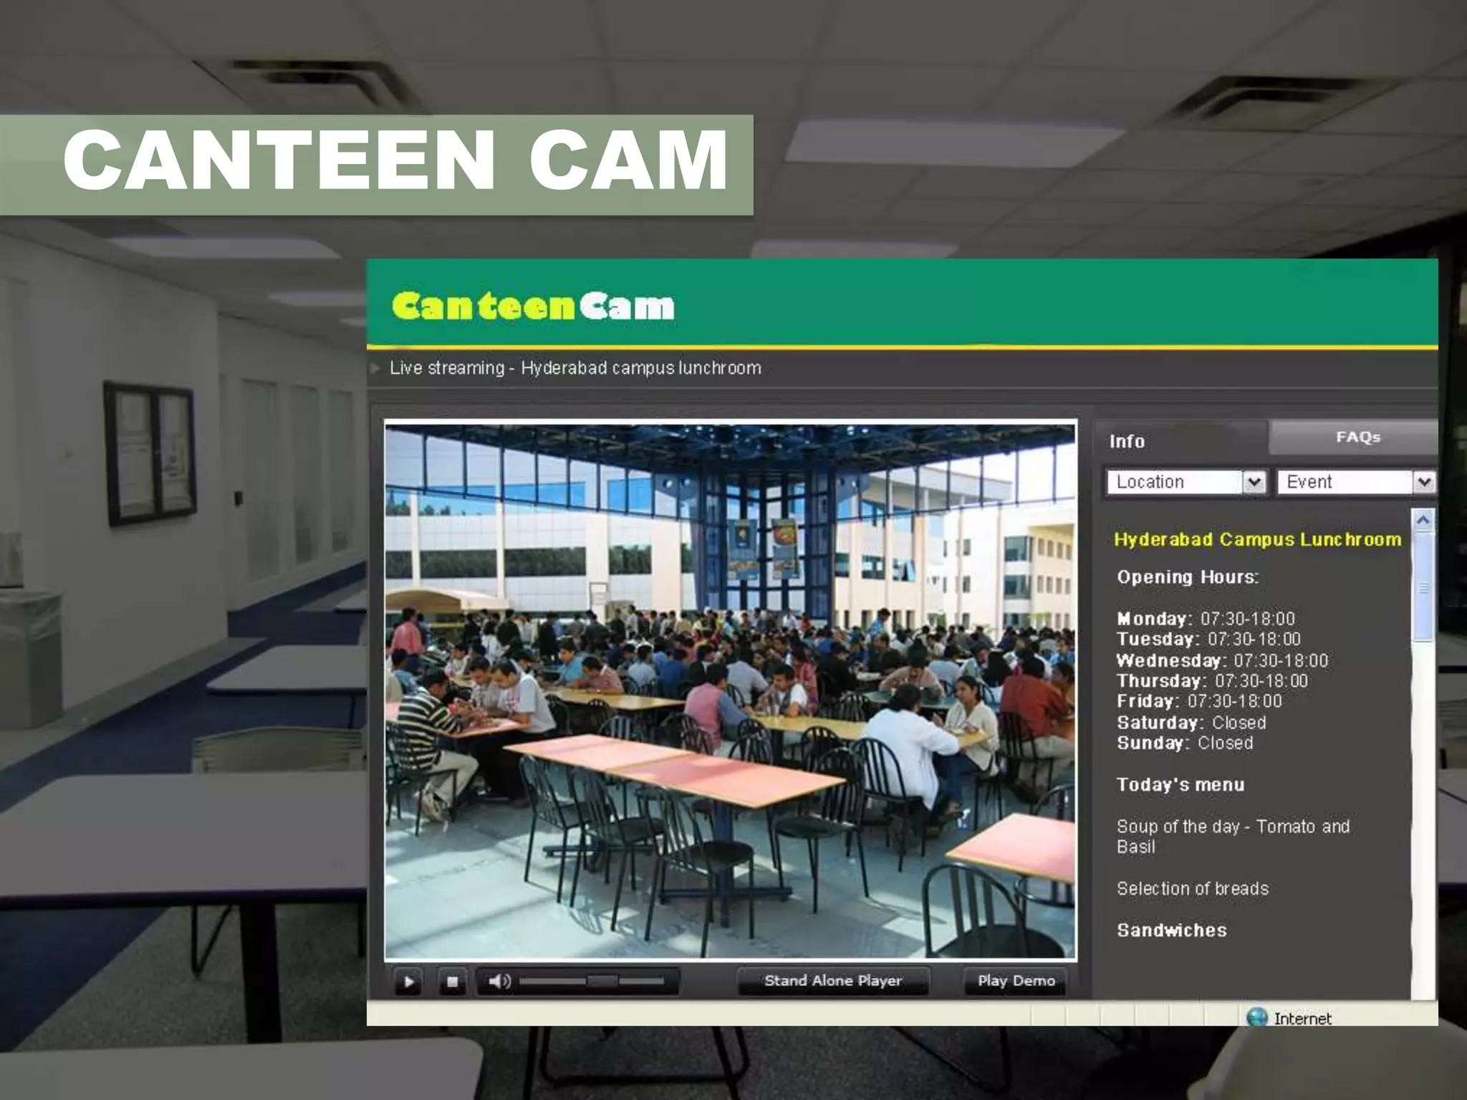Open the Location dropdown
This screenshot has height=1100, width=1467.
pyautogui.click(x=1187, y=482)
